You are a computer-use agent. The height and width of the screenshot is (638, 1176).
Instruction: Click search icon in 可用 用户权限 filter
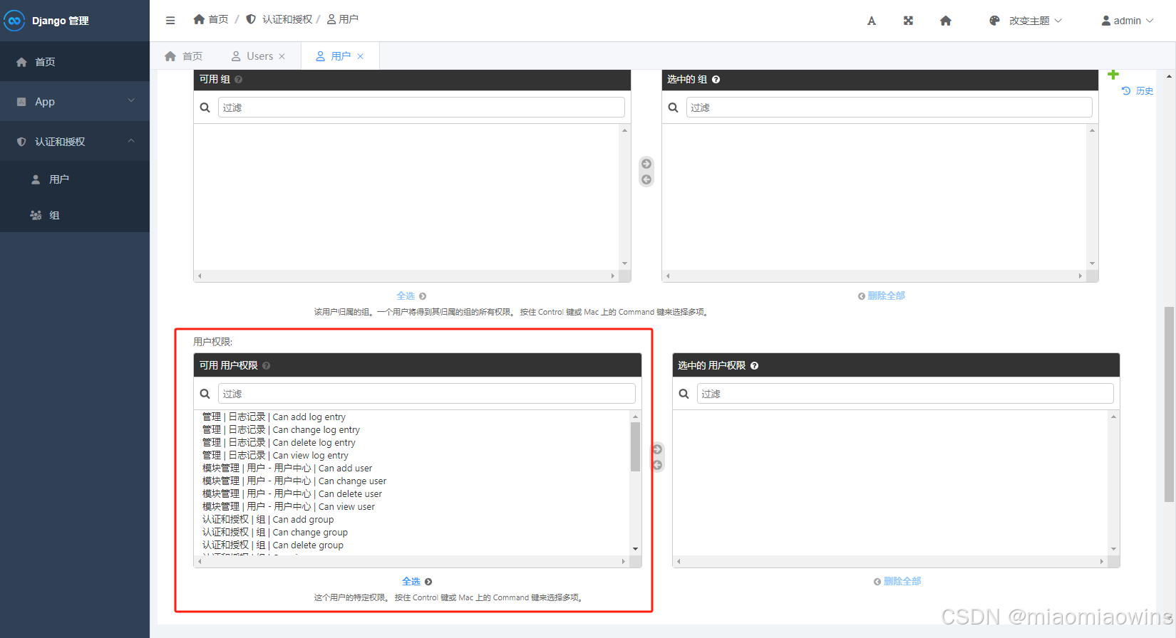[x=205, y=394]
